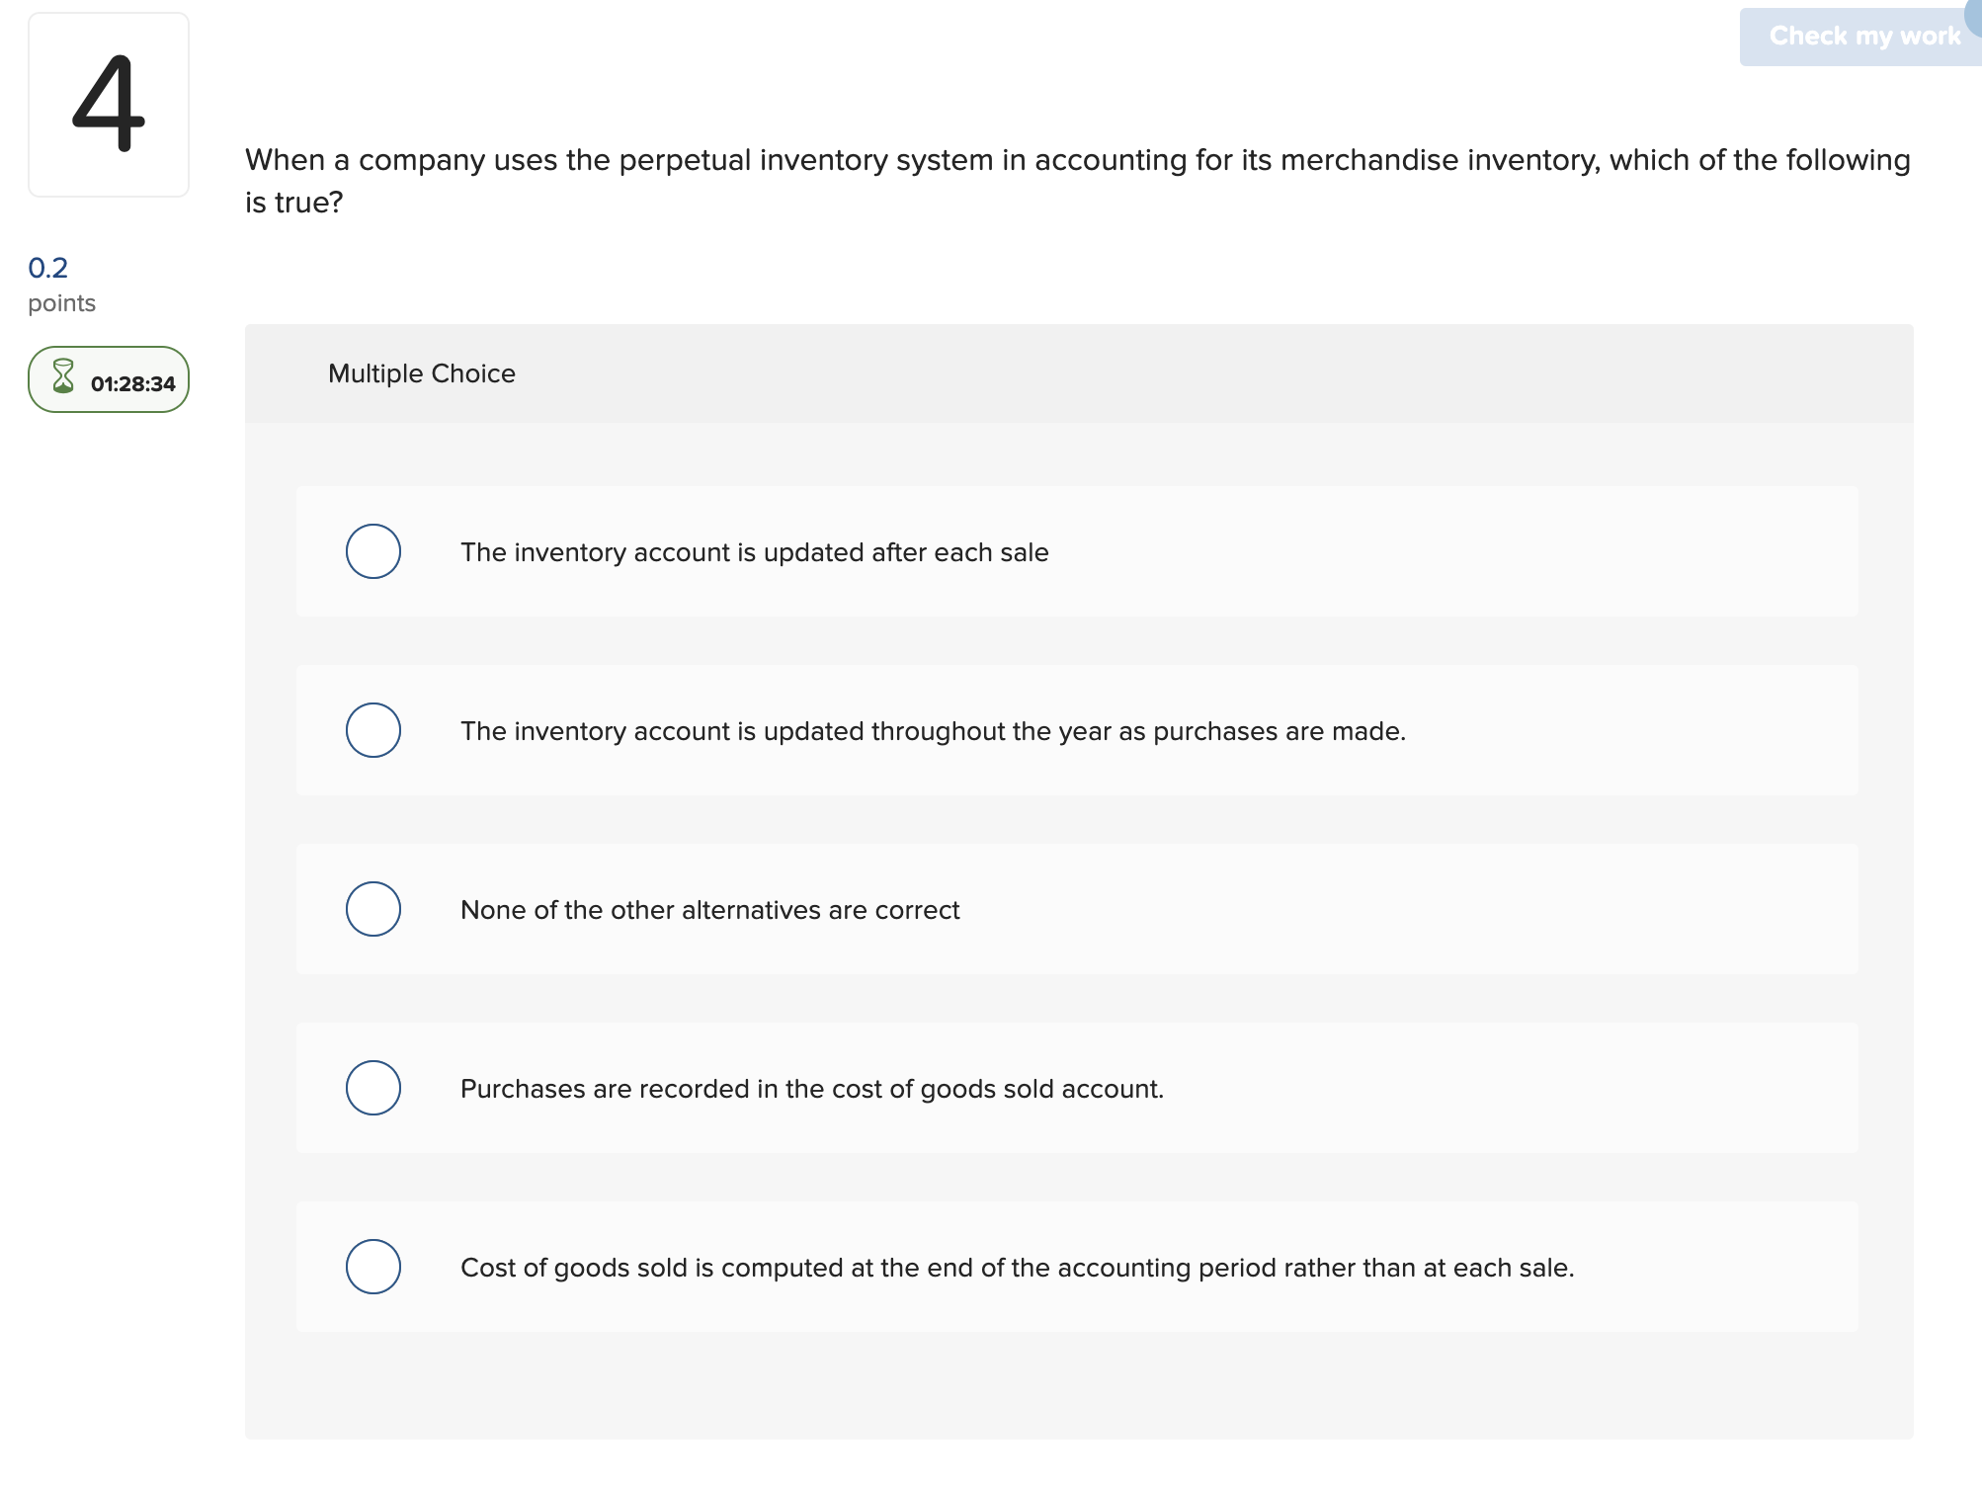This screenshot has width=1982, height=1486.
Task: Click the 'None of the other alternatives' row
Action: pyautogui.click(x=709, y=910)
